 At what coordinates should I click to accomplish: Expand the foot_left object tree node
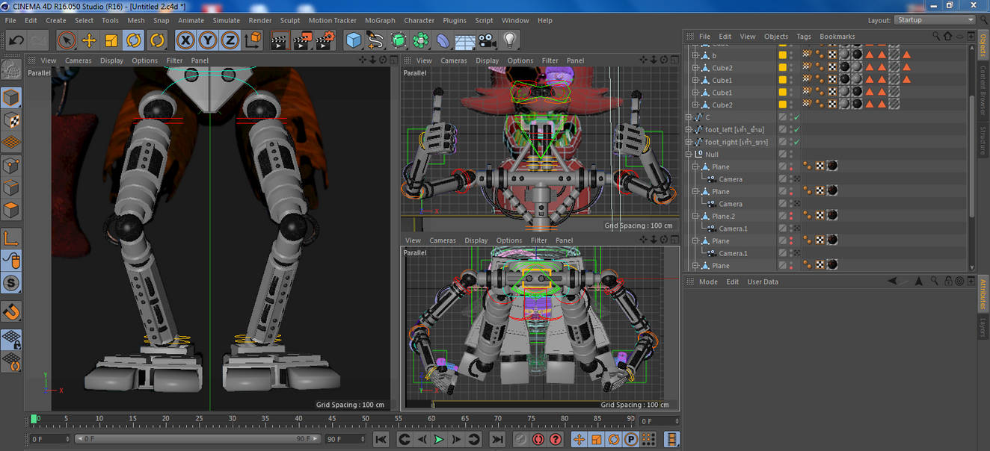(689, 130)
